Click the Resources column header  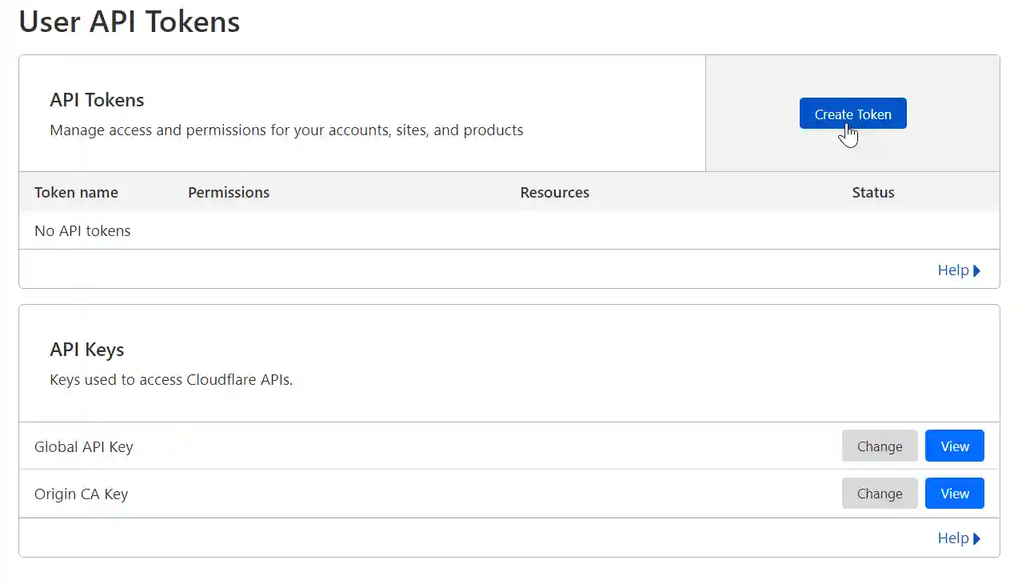[x=554, y=192]
